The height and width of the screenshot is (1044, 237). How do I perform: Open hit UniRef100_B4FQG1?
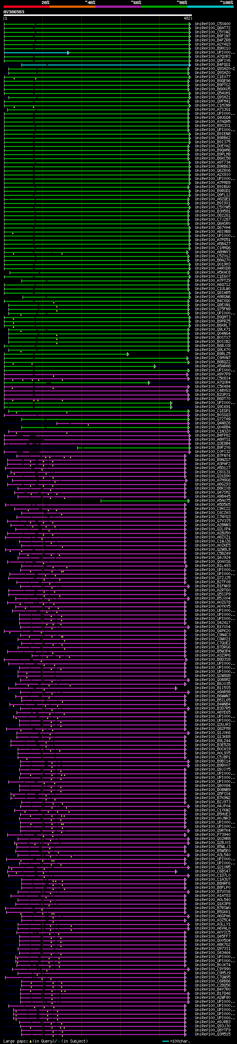tap(212, 65)
